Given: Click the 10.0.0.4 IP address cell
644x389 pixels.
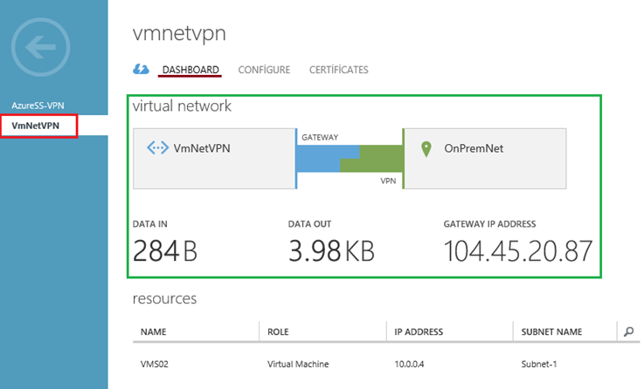Looking at the screenshot, I should point(409,364).
